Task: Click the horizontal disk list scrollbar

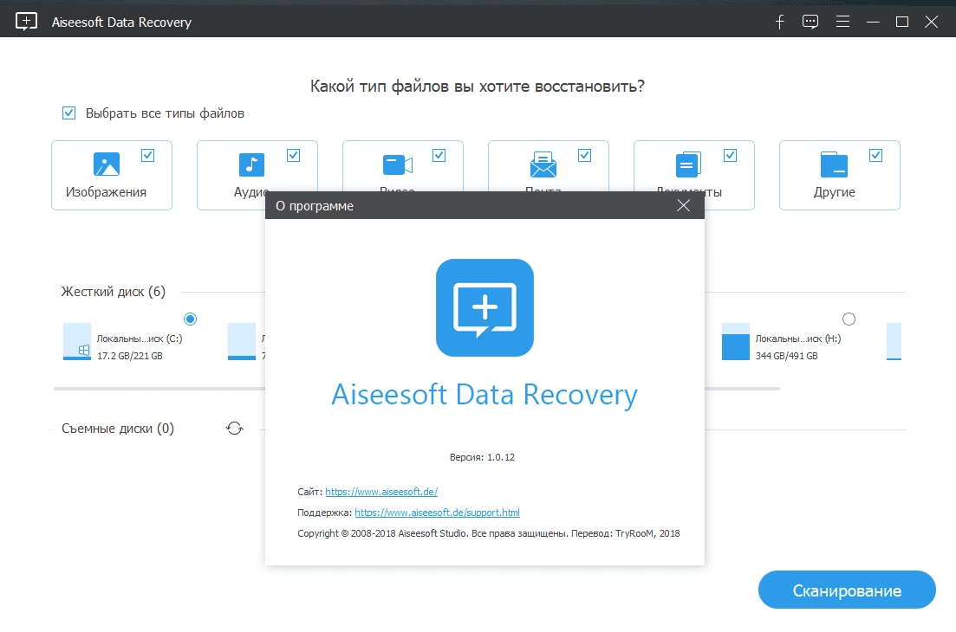Action: click(416, 389)
